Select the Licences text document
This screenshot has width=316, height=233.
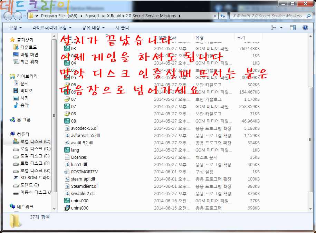79,157
